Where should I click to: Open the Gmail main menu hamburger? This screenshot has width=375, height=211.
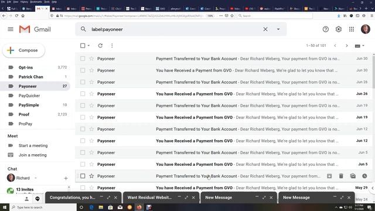point(11,29)
